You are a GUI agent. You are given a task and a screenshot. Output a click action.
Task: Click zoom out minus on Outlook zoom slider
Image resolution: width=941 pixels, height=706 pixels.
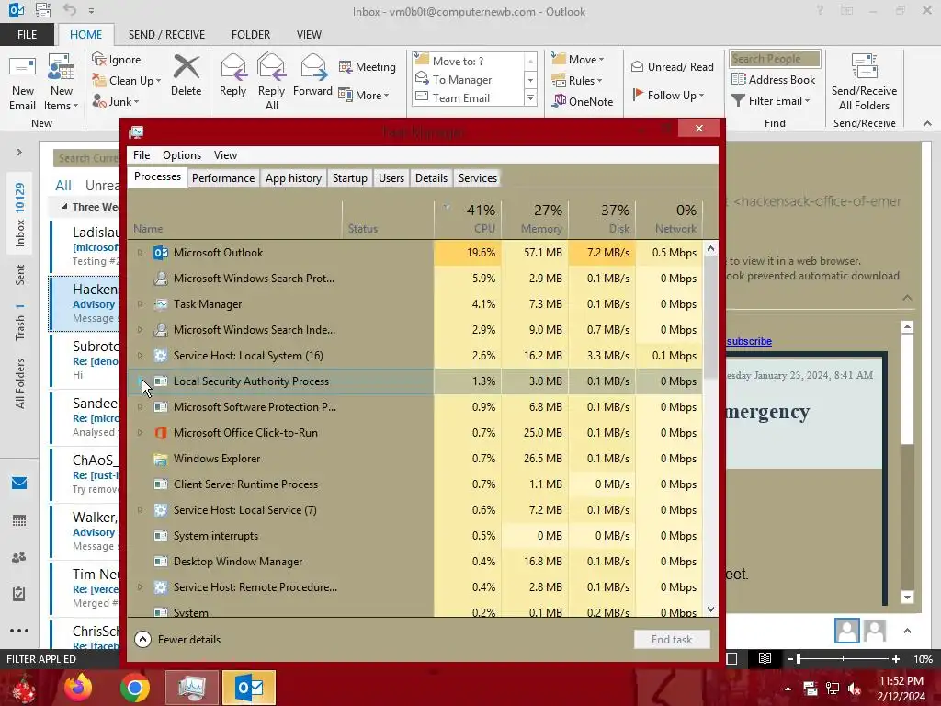(x=790, y=658)
